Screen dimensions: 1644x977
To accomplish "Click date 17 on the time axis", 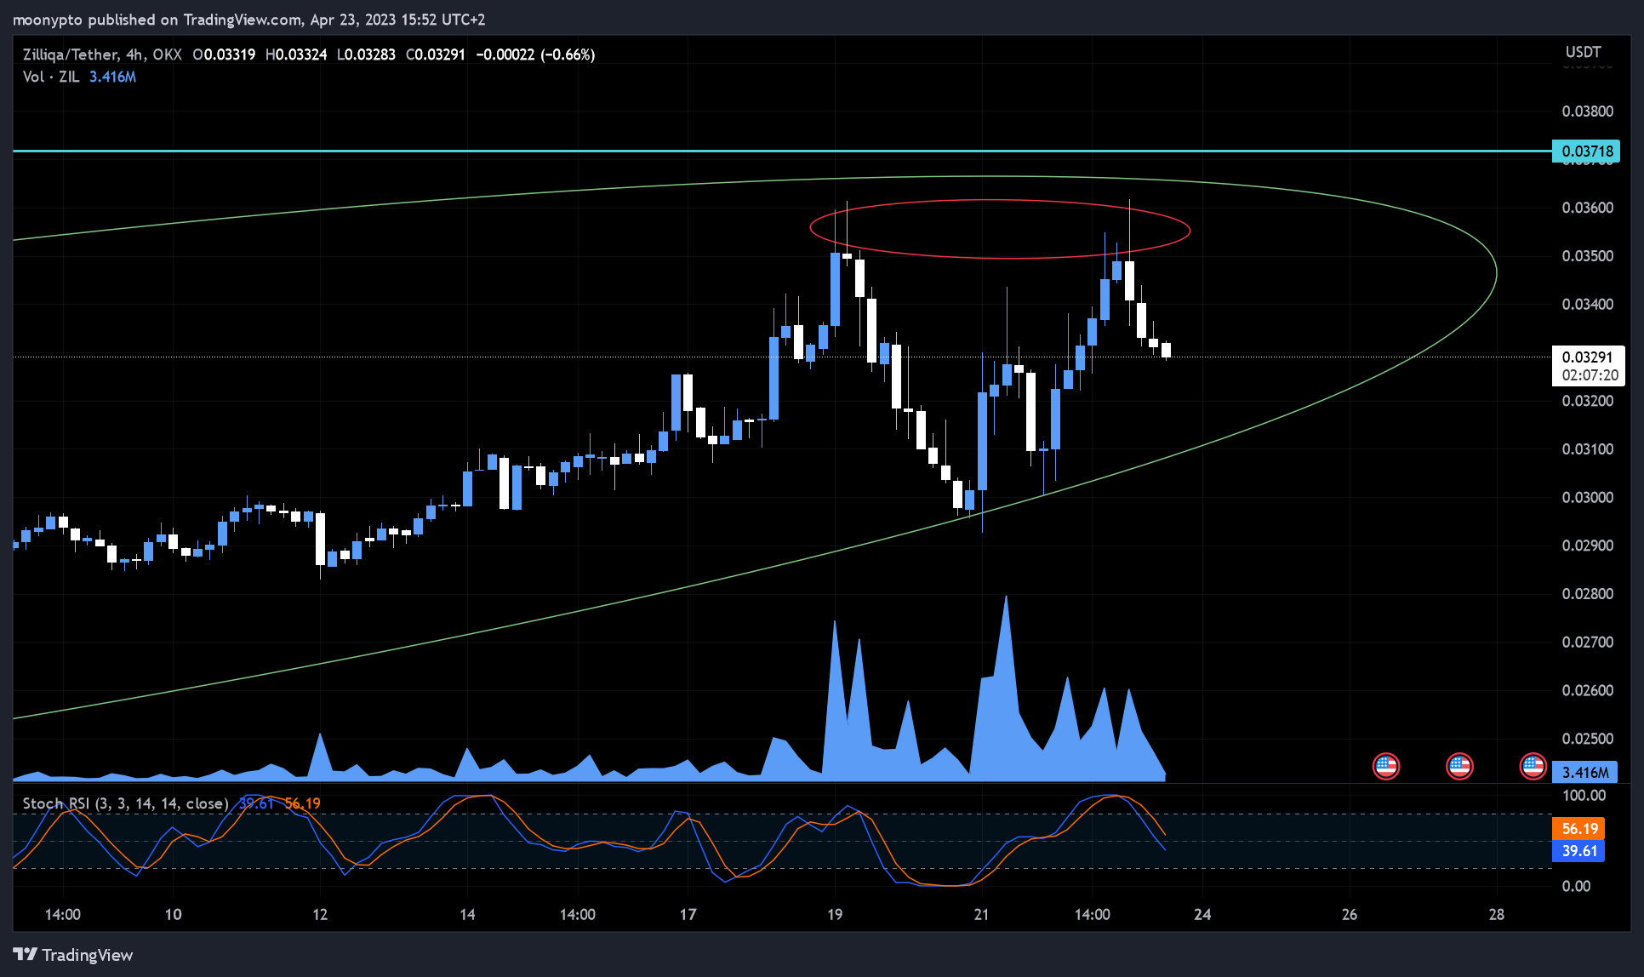I will point(688,915).
